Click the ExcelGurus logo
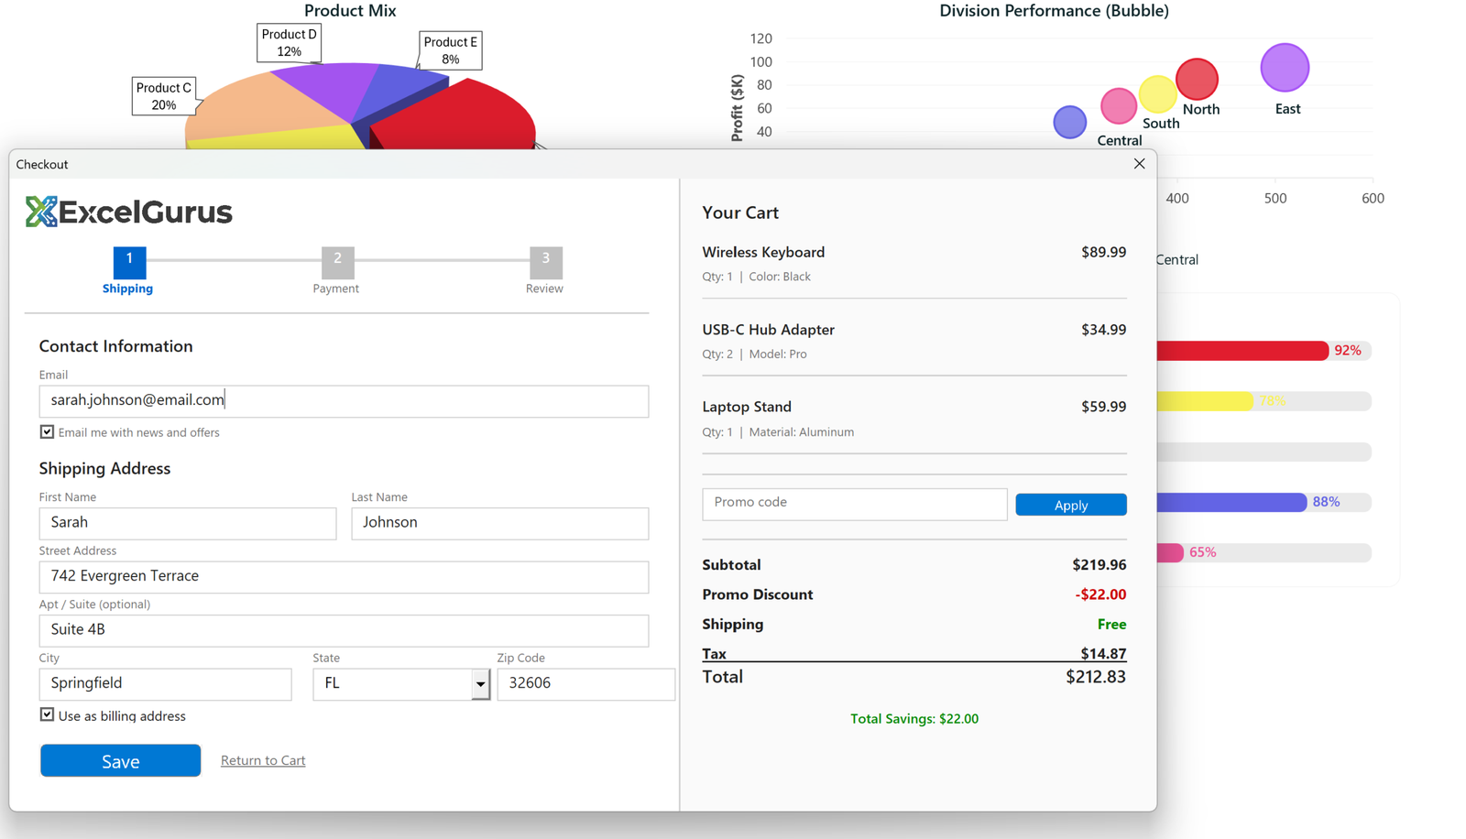1466x839 pixels. pyautogui.click(x=129, y=212)
